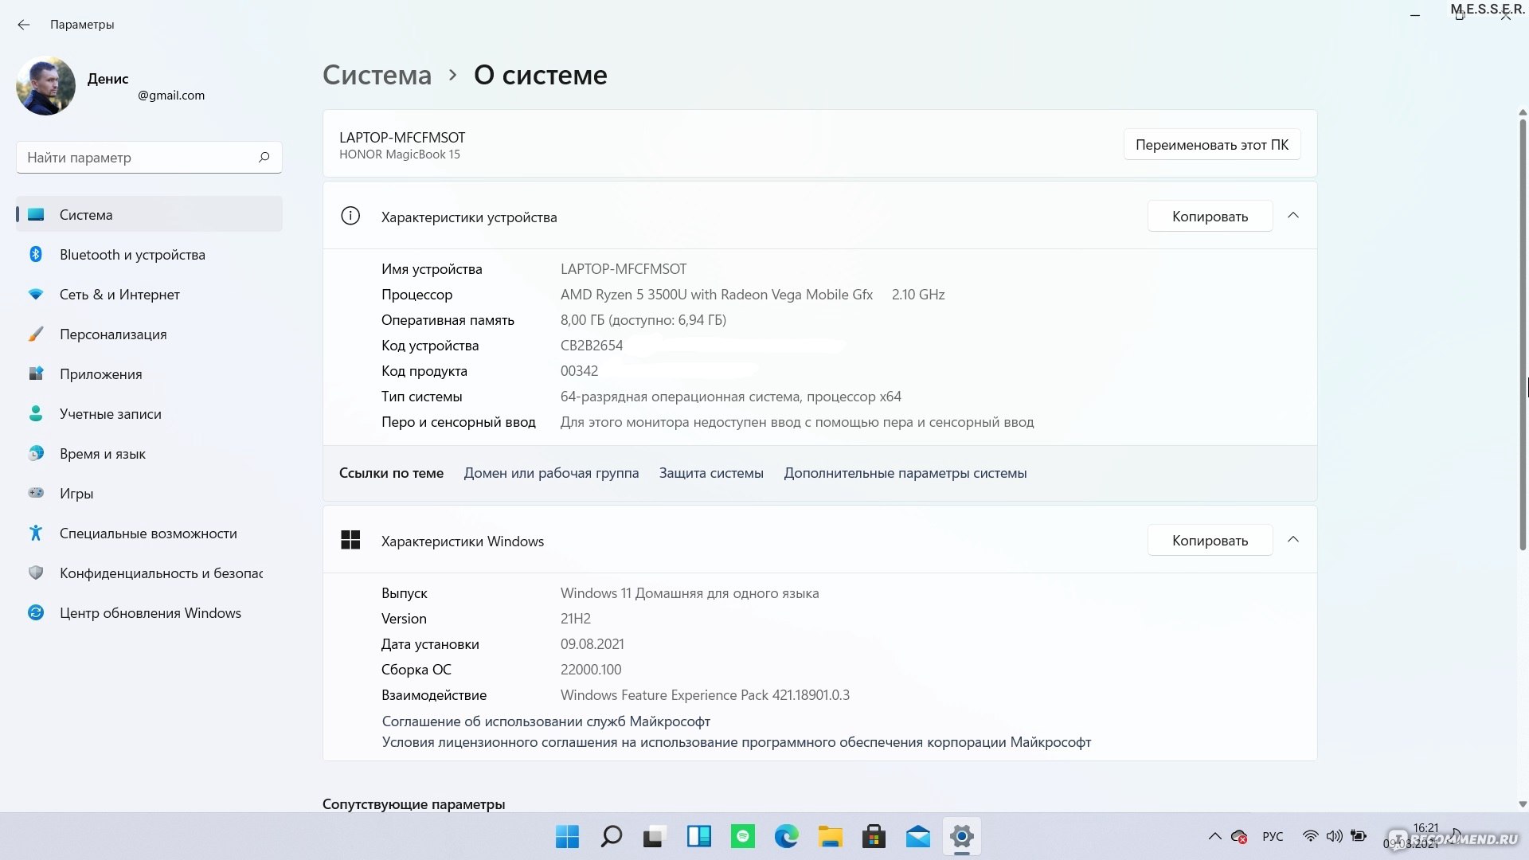Click the page vertical scrollbar thumb
The height and width of the screenshot is (860, 1529).
point(1523,334)
